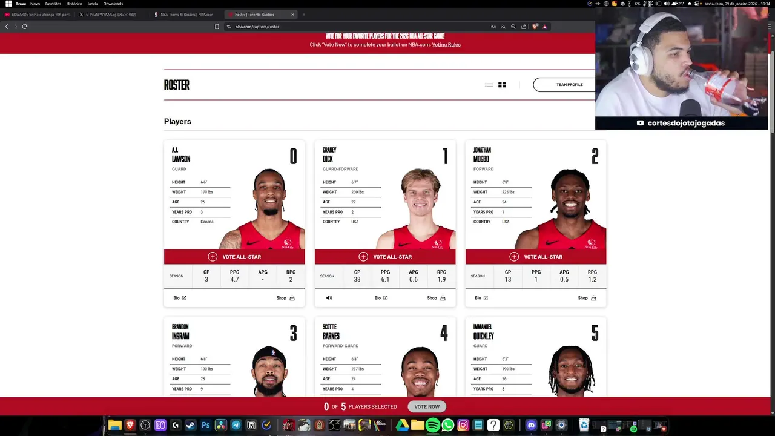Open A.J. Lawson's Shop link
775x436 pixels.
click(x=286, y=298)
